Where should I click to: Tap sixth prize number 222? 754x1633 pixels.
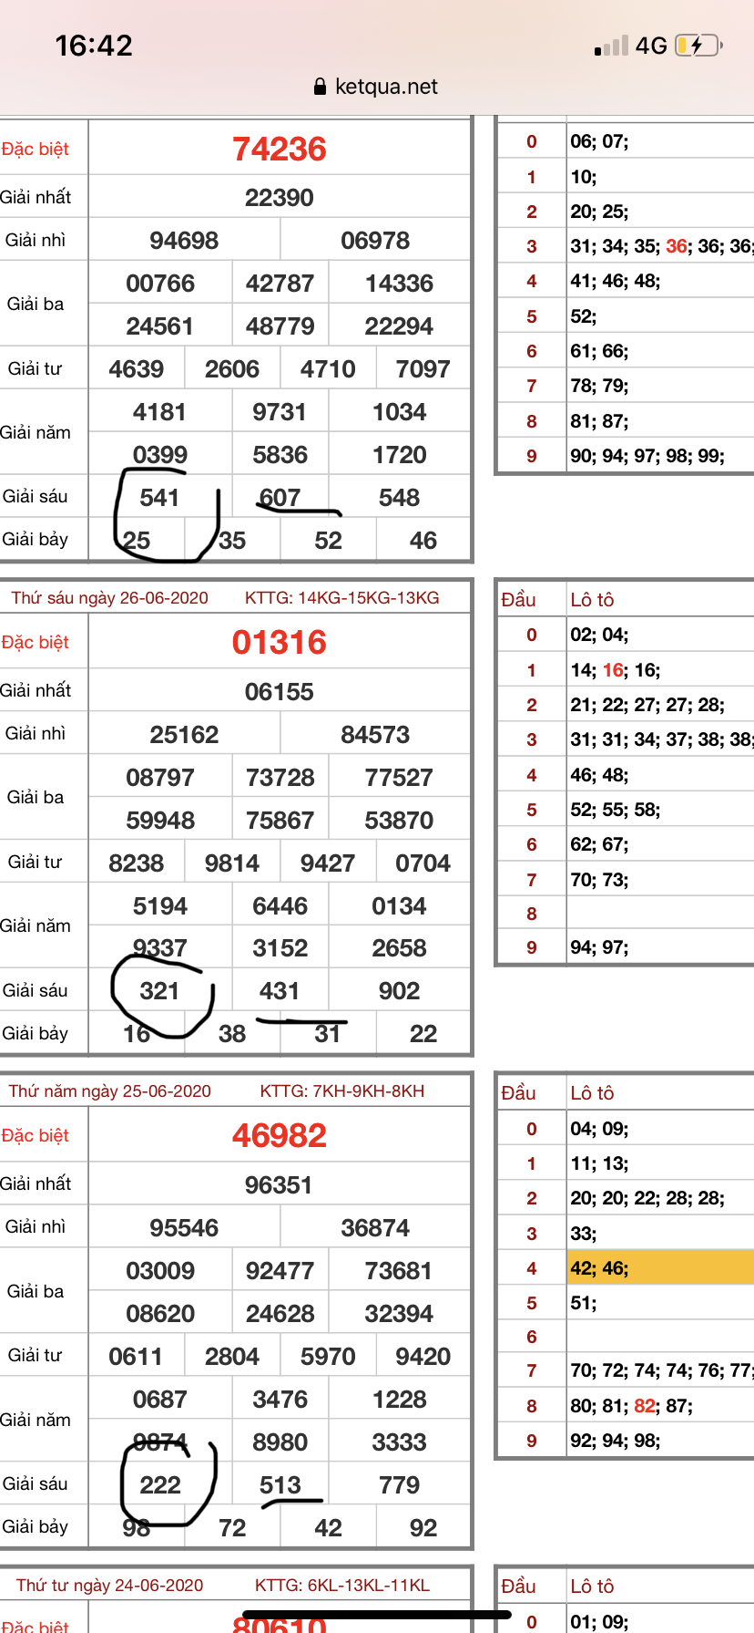click(x=159, y=1485)
